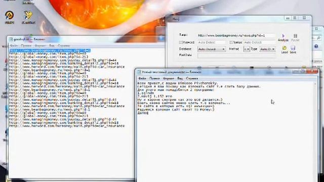This screenshot has width=324, height=182.
Task: Click the goodsqli Notepad title text
Action: pyautogui.click(x=29, y=39)
